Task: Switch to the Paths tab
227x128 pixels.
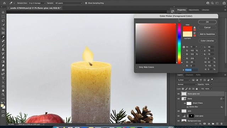Action: pyautogui.click(x=198, y=75)
